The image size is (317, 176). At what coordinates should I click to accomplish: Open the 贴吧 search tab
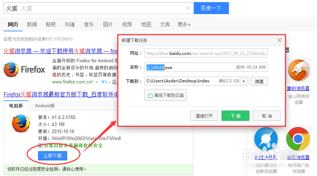pyautogui.click(x=51, y=24)
